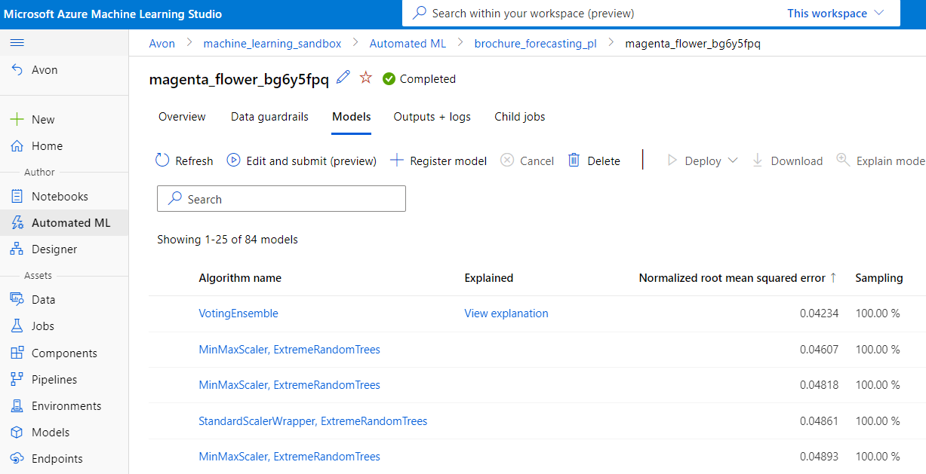Click Download in the toolbar
The width and height of the screenshot is (926, 474).
(x=787, y=161)
